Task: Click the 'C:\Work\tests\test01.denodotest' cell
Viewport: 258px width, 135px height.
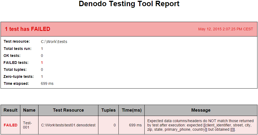Action: 68,125
